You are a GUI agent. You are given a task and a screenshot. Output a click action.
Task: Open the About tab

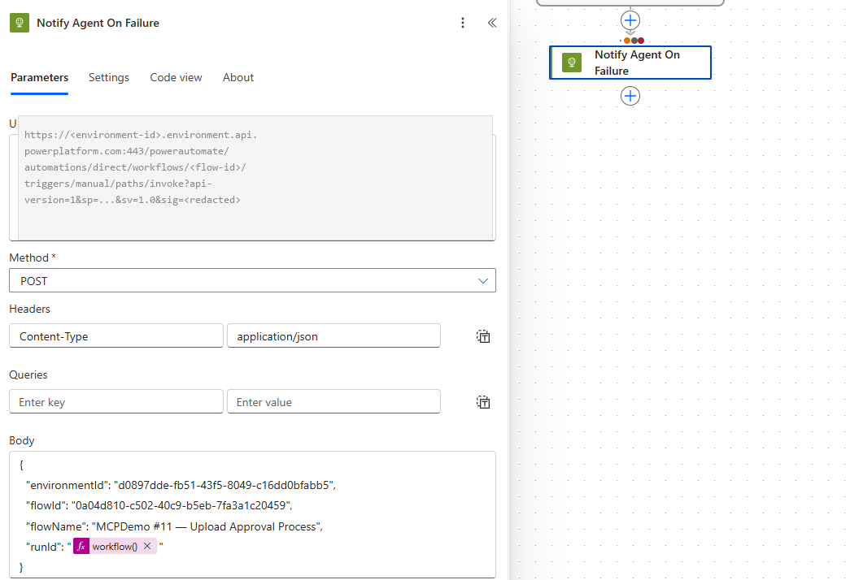238,77
